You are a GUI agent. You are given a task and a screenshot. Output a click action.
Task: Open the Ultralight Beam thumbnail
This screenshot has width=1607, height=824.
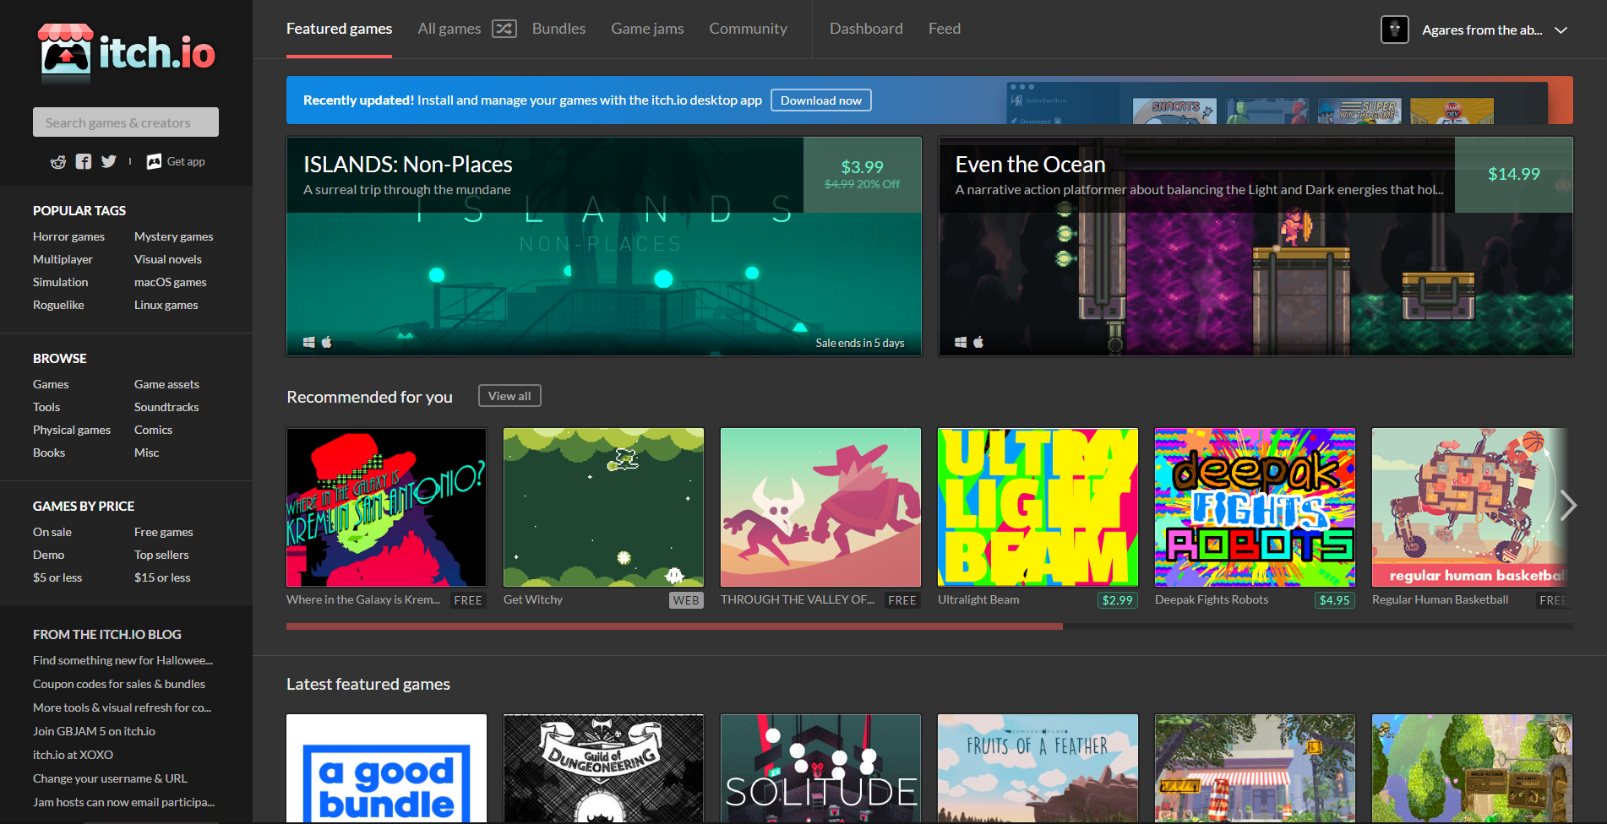click(1038, 507)
